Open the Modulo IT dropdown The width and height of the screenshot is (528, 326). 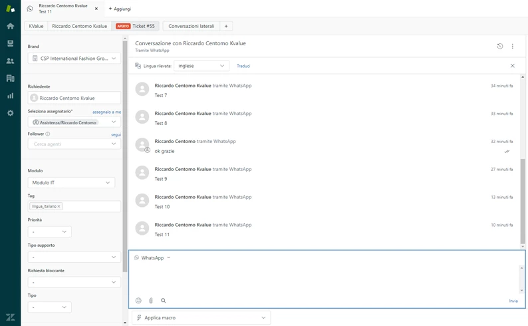pyautogui.click(x=71, y=182)
